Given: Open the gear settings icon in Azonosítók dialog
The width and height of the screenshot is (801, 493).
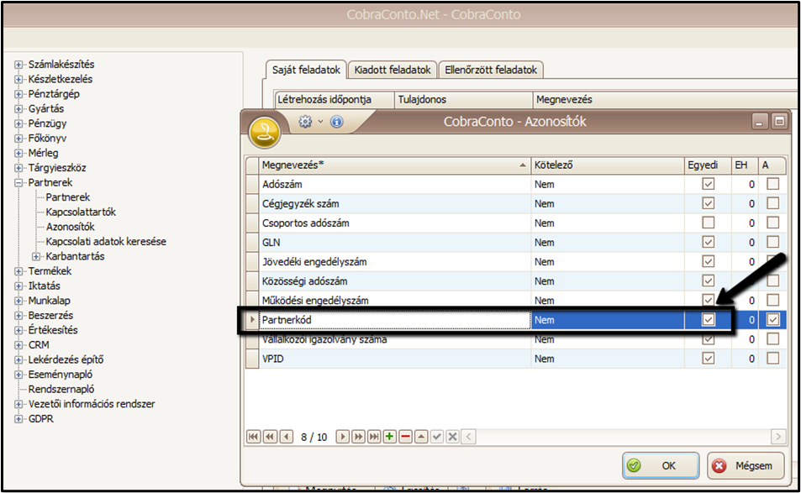Looking at the screenshot, I should (x=305, y=122).
